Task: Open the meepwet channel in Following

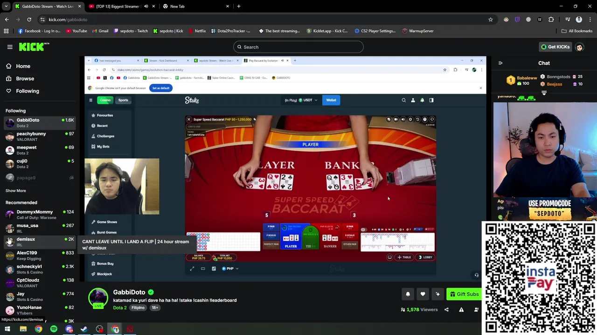Action: (40, 150)
